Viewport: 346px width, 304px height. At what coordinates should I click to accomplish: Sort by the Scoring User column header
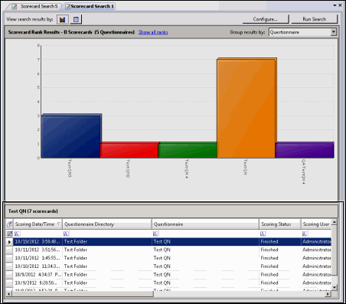pyautogui.click(x=316, y=224)
